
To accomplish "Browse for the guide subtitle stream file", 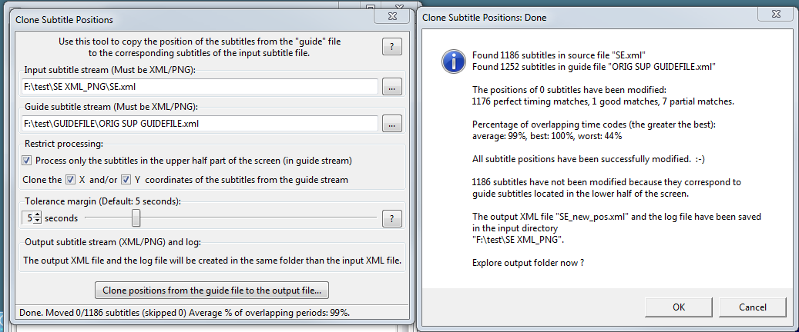I will tap(392, 123).
